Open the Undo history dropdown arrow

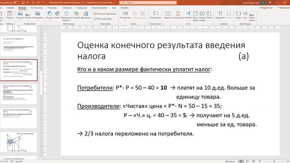tap(30, 3)
